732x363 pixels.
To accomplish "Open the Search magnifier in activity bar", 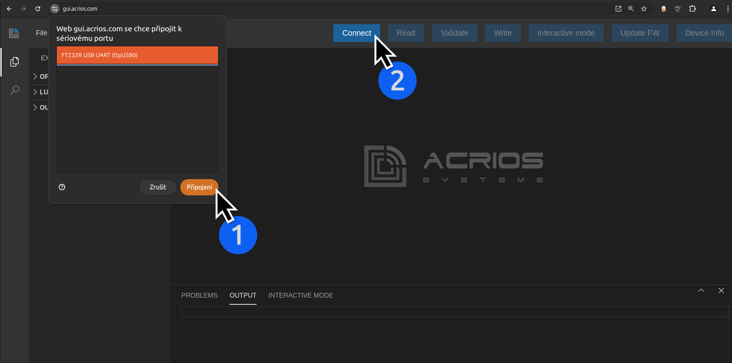I will coord(15,90).
